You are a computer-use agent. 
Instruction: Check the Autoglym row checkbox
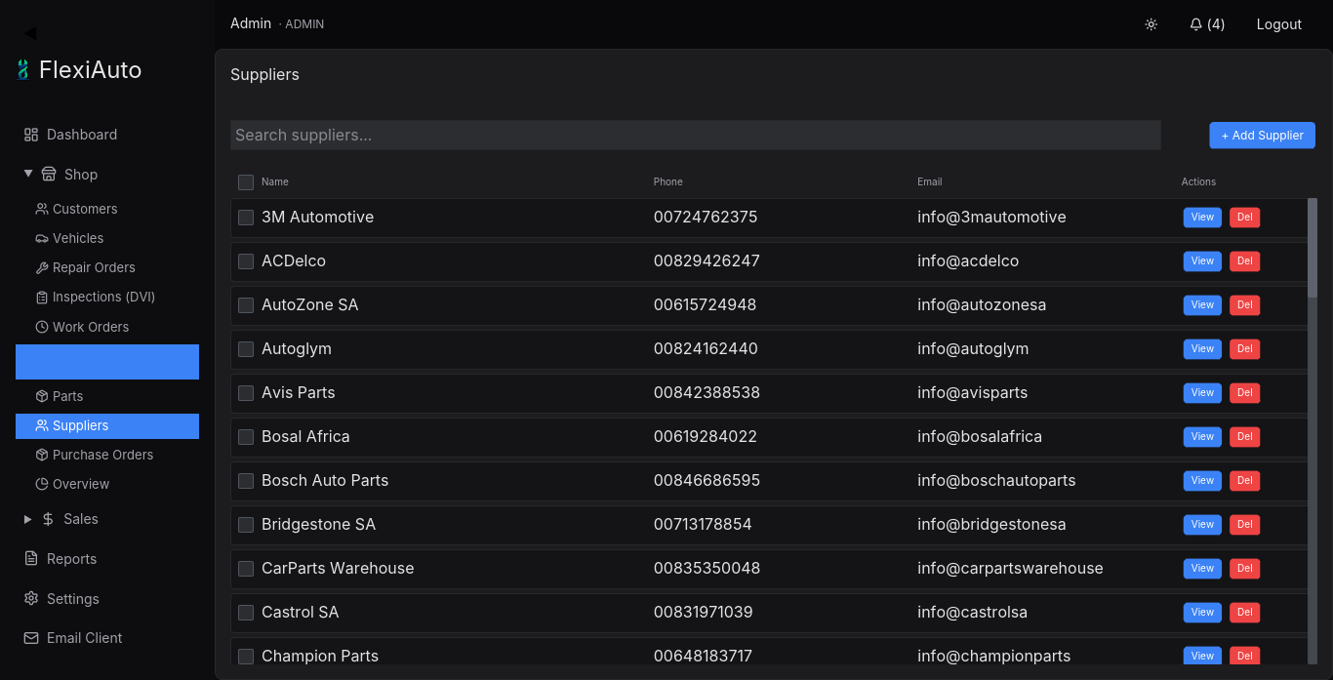[x=246, y=349]
